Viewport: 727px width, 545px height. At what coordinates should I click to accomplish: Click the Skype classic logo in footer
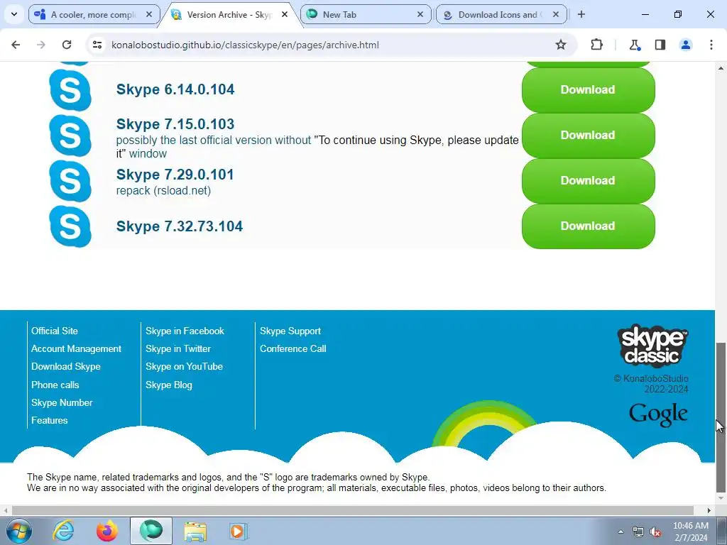[653, 346]
